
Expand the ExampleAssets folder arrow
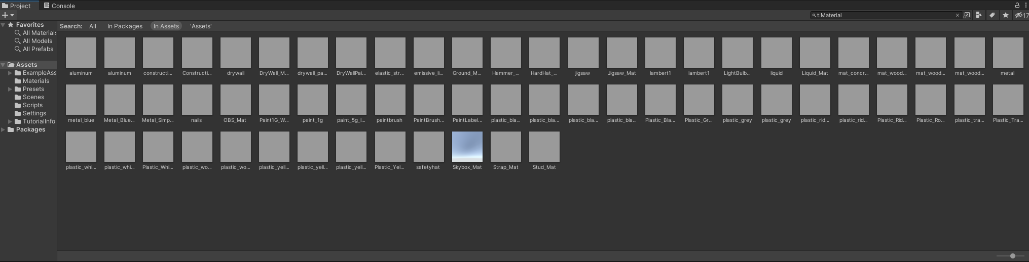pos(10,73)
